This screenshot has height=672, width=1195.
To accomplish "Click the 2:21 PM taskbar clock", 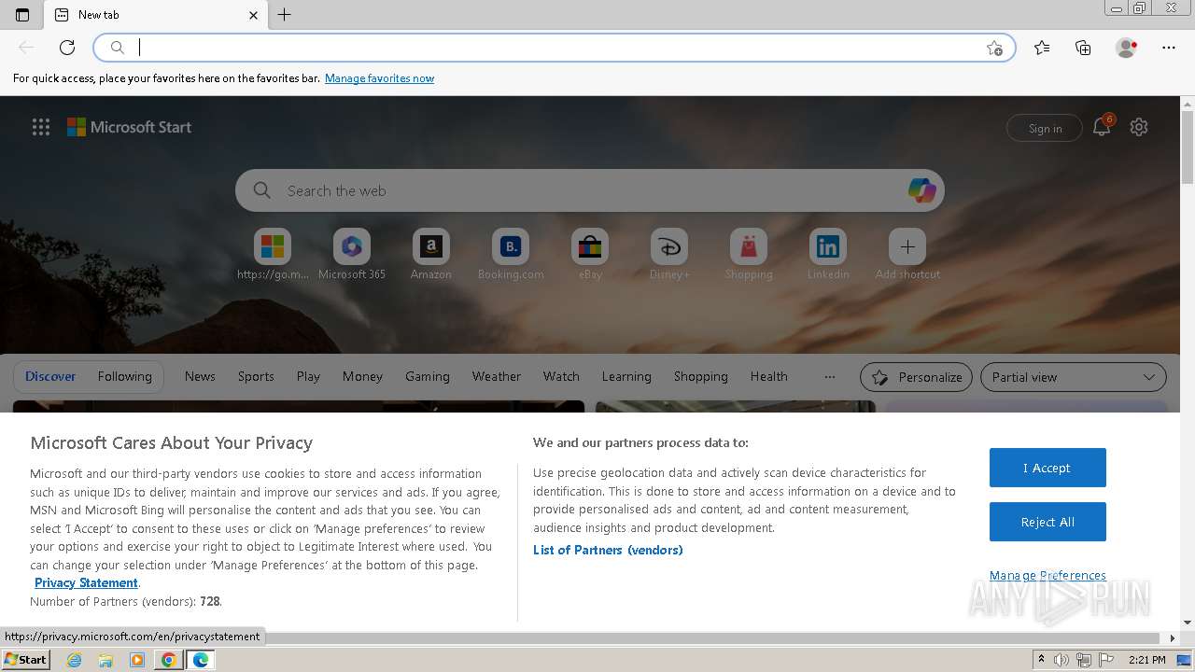I will 1146,660.
